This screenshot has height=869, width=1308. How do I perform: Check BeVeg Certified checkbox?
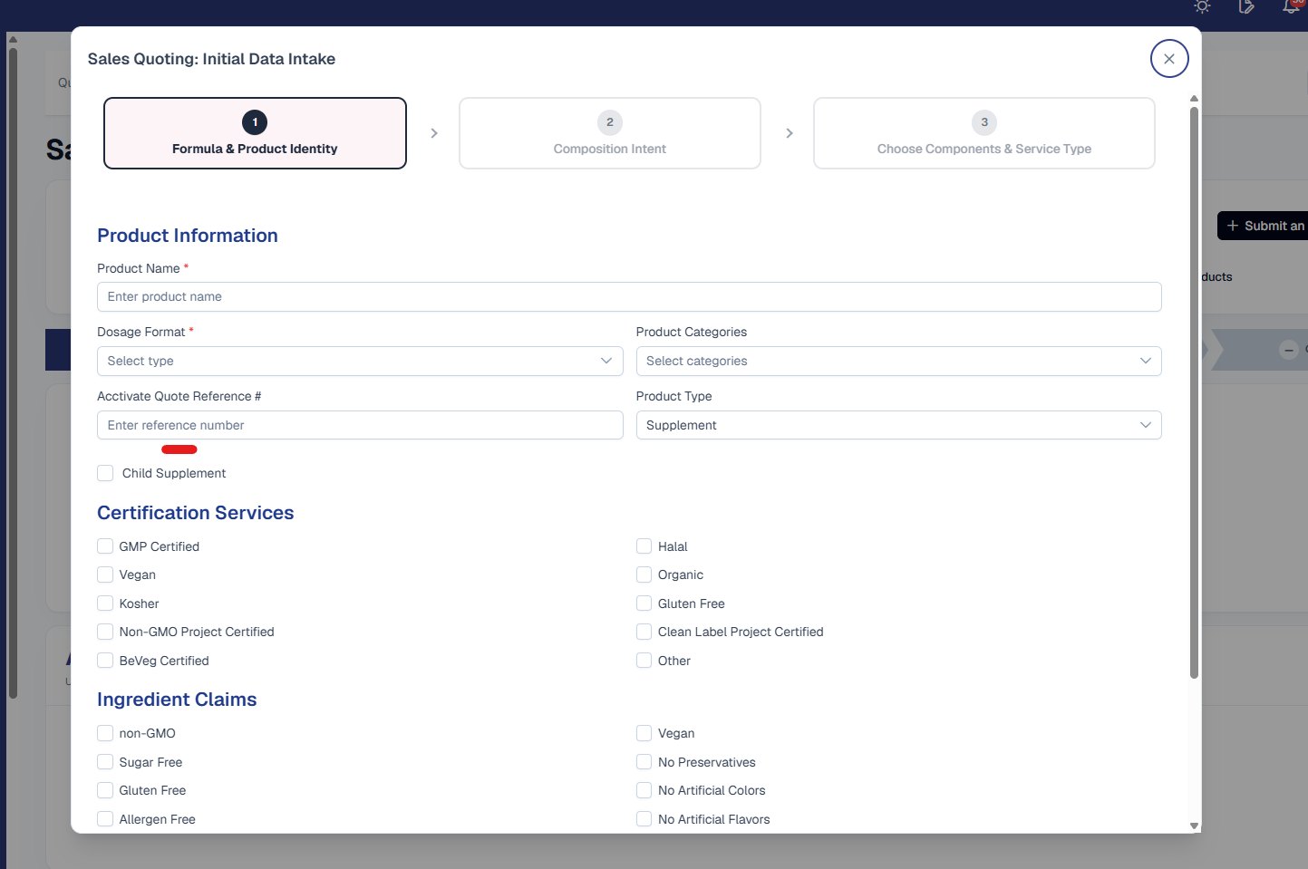[x=105, y=661]
